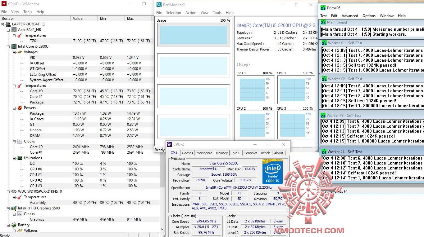The image size is (424, 237).
Task: Collapse the Intel(R) HD Graphics 5500 node
Action: pyautogui.click(x=8, y=208)
